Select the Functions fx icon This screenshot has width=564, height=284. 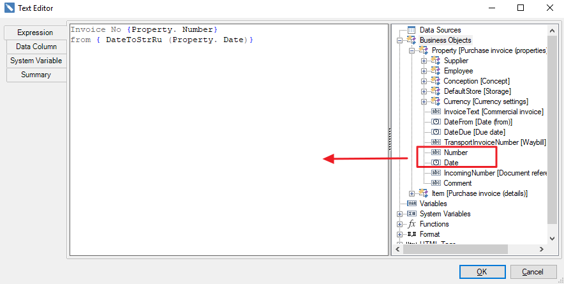[412, 224]
